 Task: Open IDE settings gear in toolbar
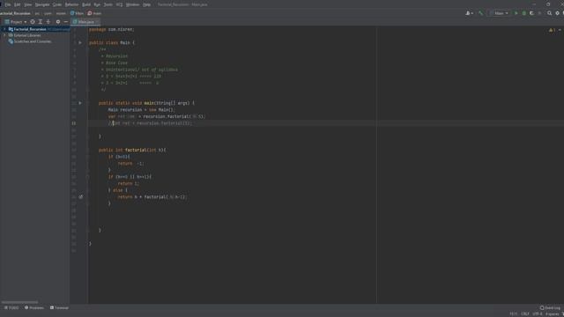[x=557, y=13]
